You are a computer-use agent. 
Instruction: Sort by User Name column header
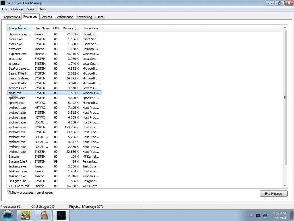[x=42, y=28]
